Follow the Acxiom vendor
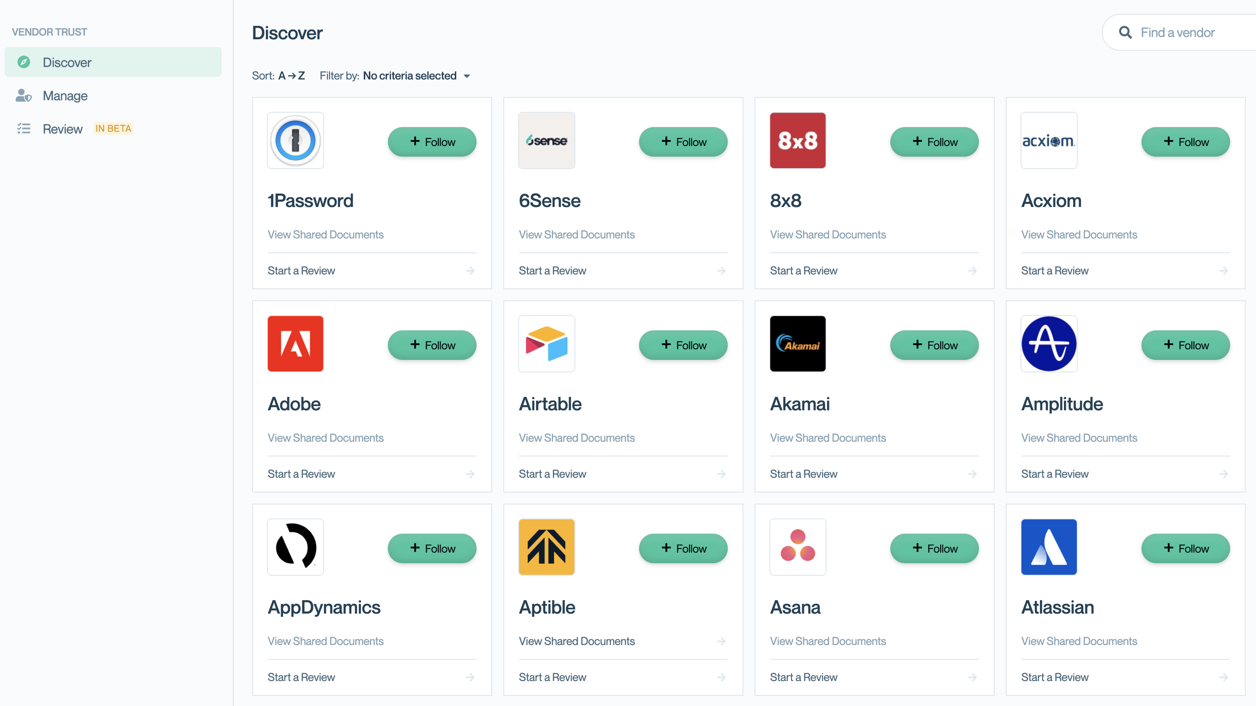 (x=1185, y=142)
